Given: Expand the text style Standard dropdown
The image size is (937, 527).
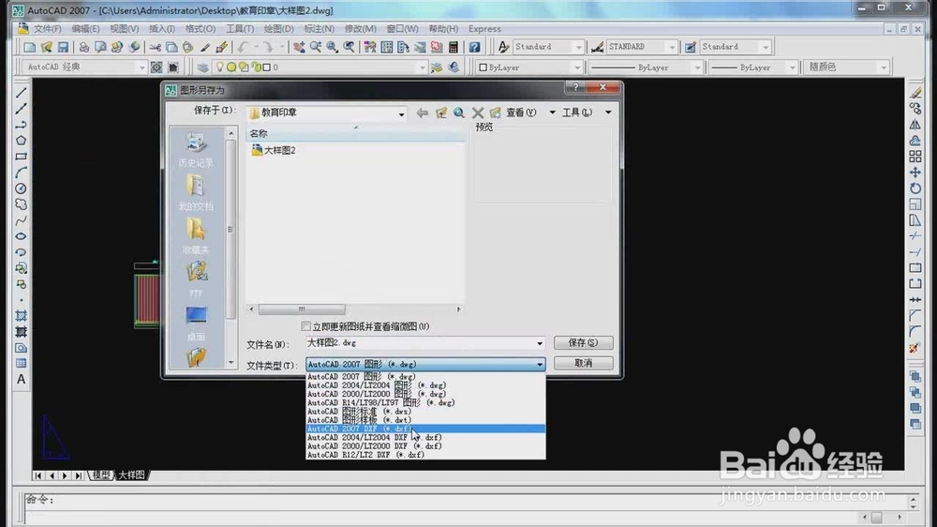Looking at the screenshot, I should pos(578,47).
